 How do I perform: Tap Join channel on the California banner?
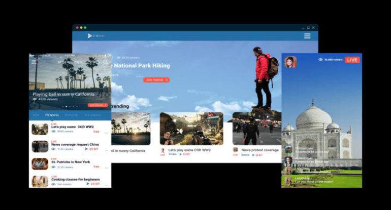point(97,105)
